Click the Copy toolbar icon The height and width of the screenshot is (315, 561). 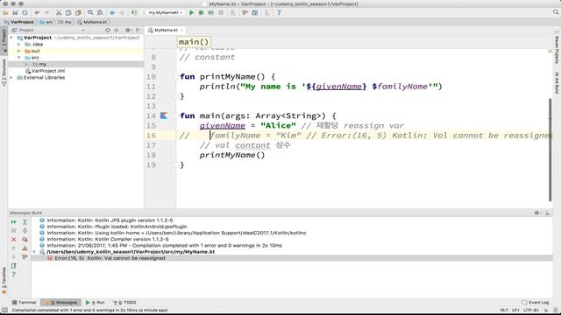tap(68, 12)
